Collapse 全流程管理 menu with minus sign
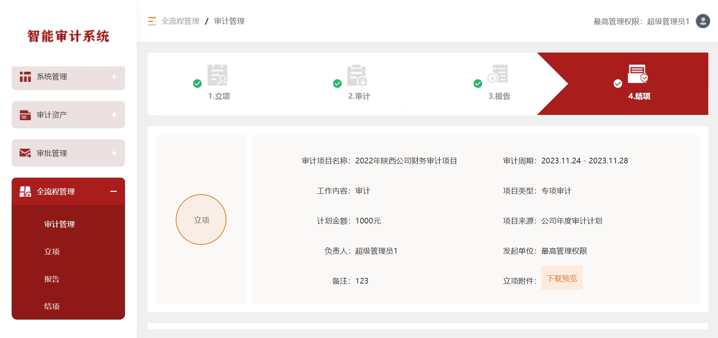 (113, 192)
